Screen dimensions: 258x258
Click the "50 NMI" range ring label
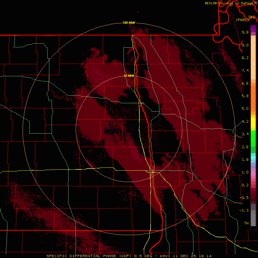tap(129, 76)
